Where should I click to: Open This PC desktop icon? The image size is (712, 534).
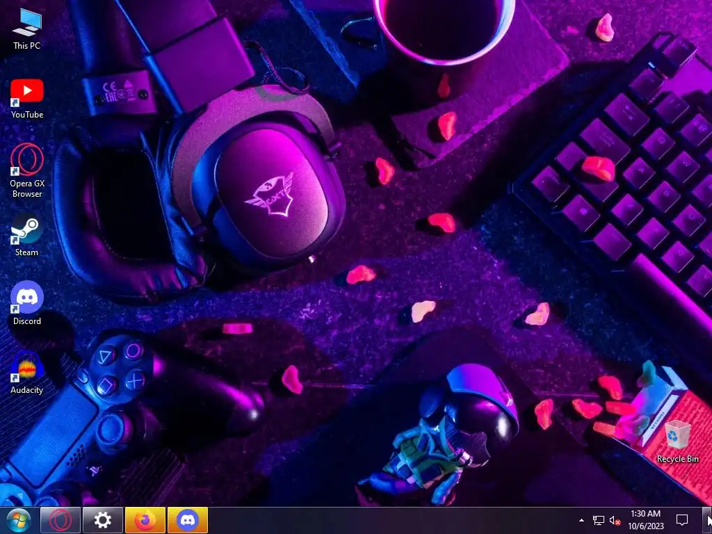click(27, 29)
